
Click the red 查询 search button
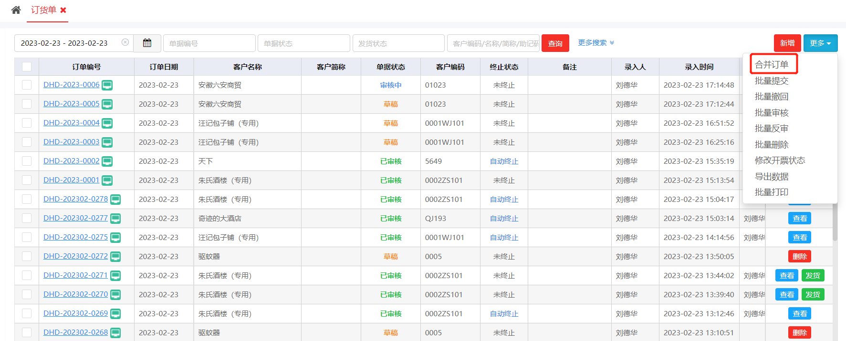pos(555,43)
